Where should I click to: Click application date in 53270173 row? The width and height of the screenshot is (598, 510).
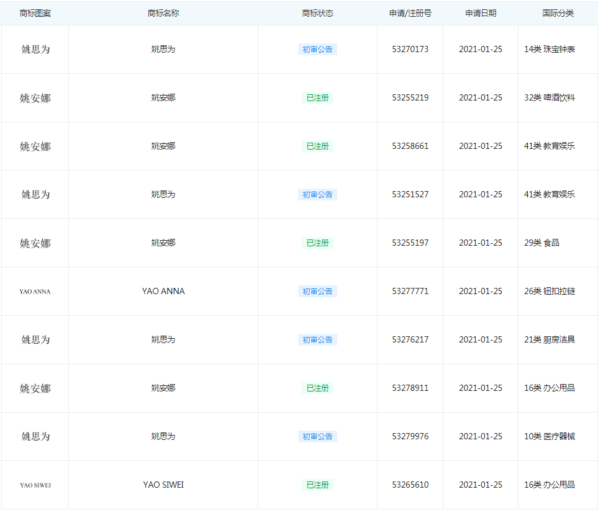(x=481, y=49)
